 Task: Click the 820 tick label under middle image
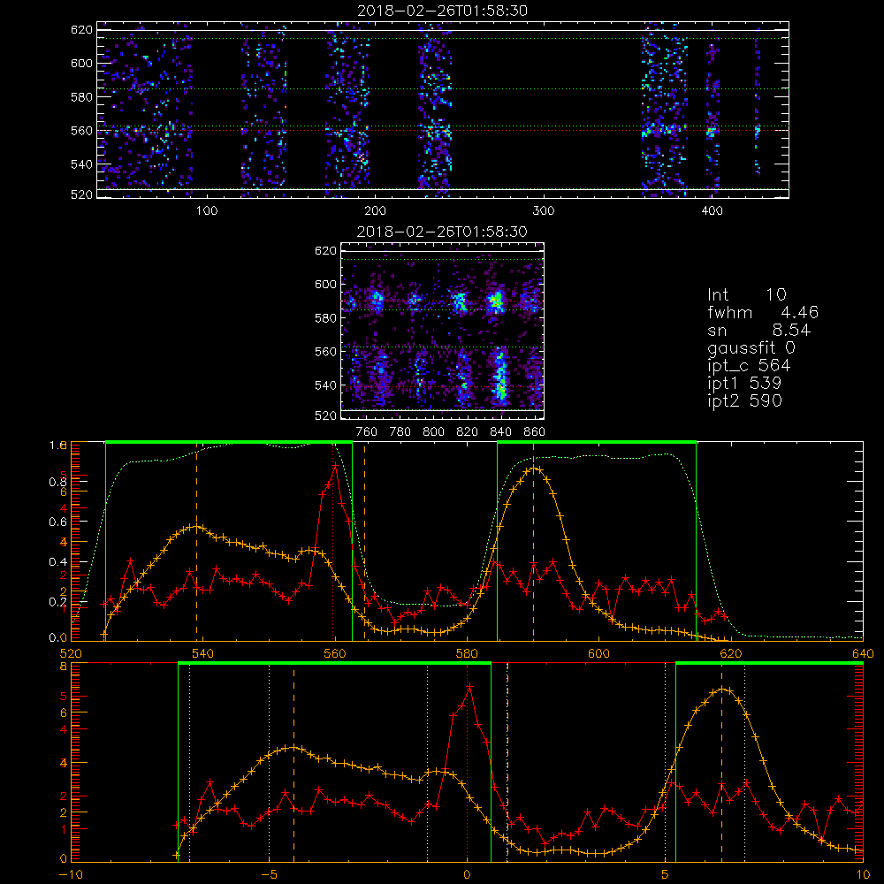(468, 432)
